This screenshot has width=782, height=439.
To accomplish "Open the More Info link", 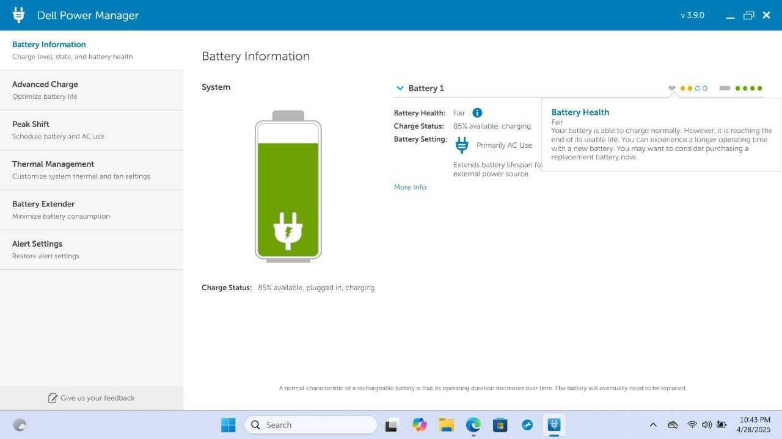I will pyautogui.click(x=410, y=187).
